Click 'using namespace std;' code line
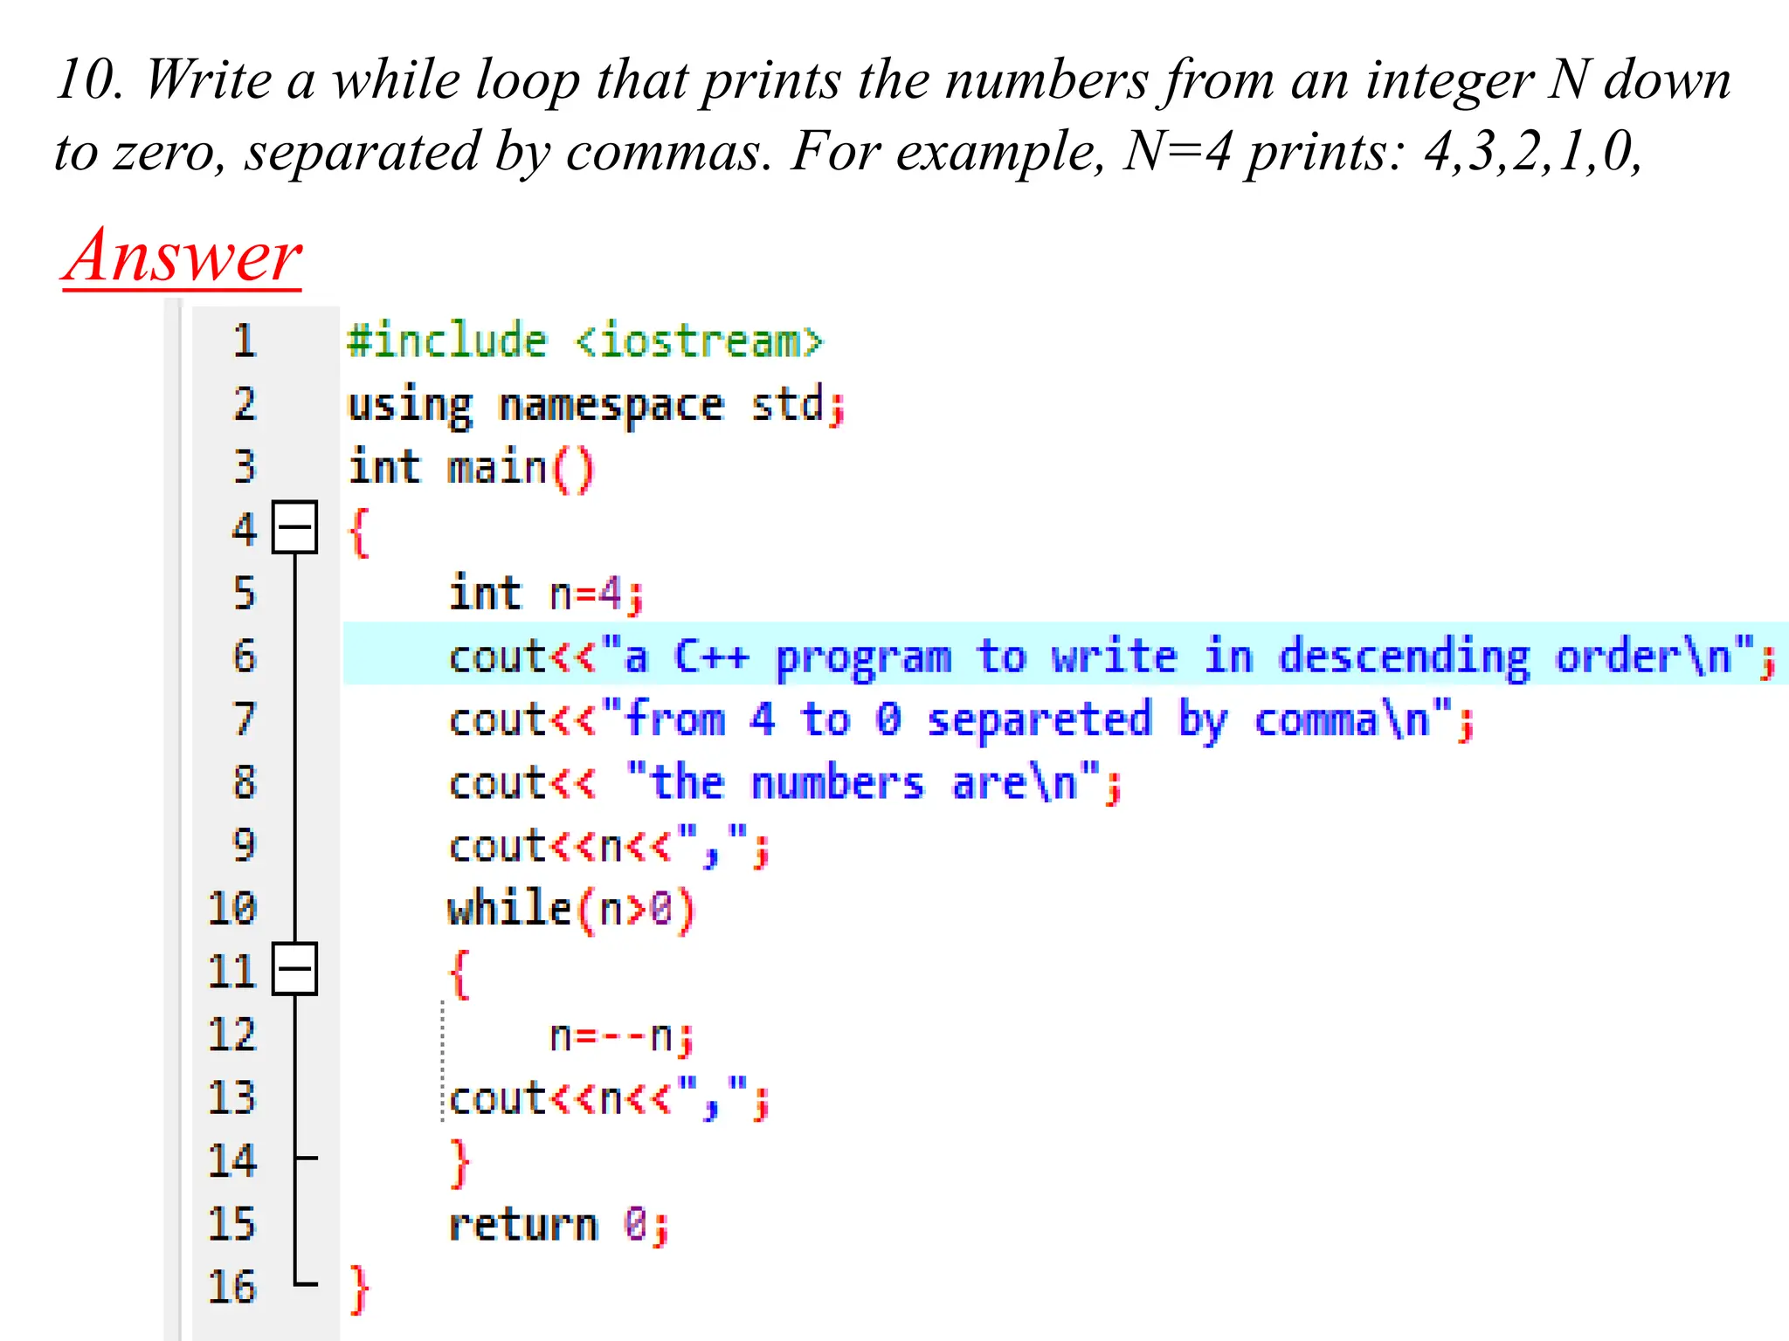 pos(597,406)
